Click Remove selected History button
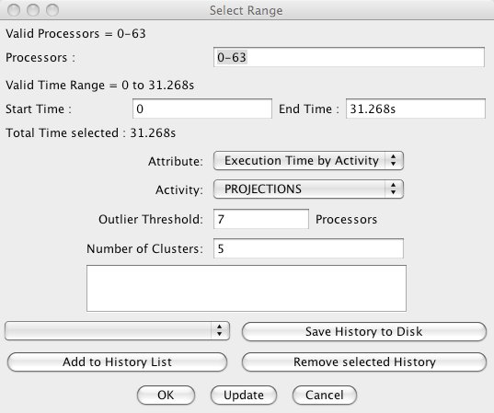The height and width of the screenshot is (413, 494). pos(364,362)
